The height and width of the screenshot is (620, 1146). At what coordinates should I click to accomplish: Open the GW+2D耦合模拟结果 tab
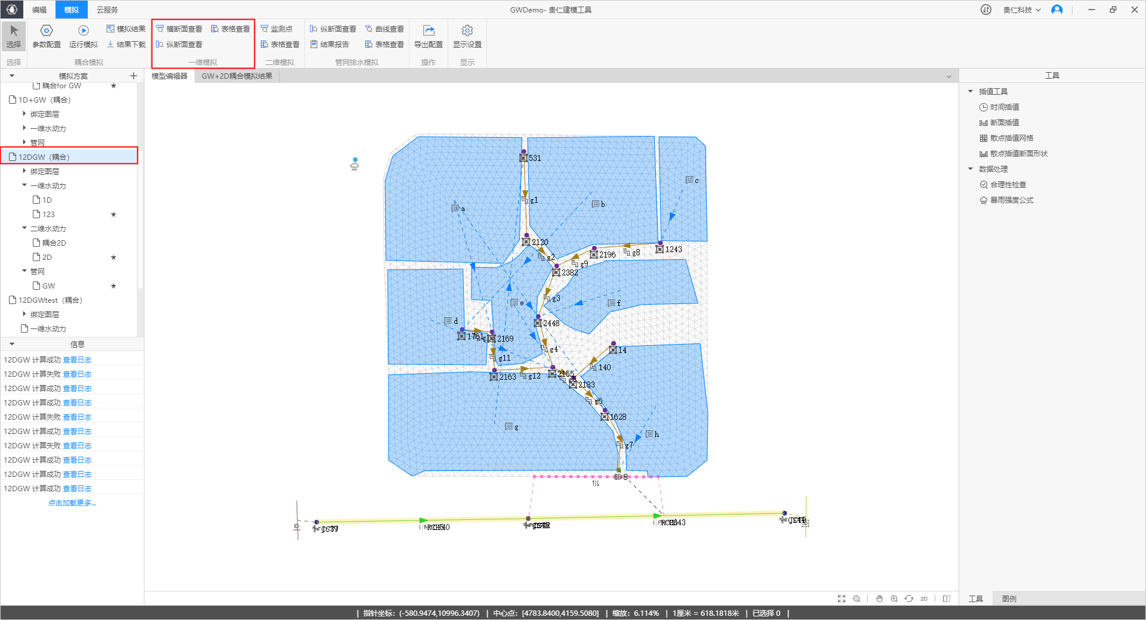237,76
